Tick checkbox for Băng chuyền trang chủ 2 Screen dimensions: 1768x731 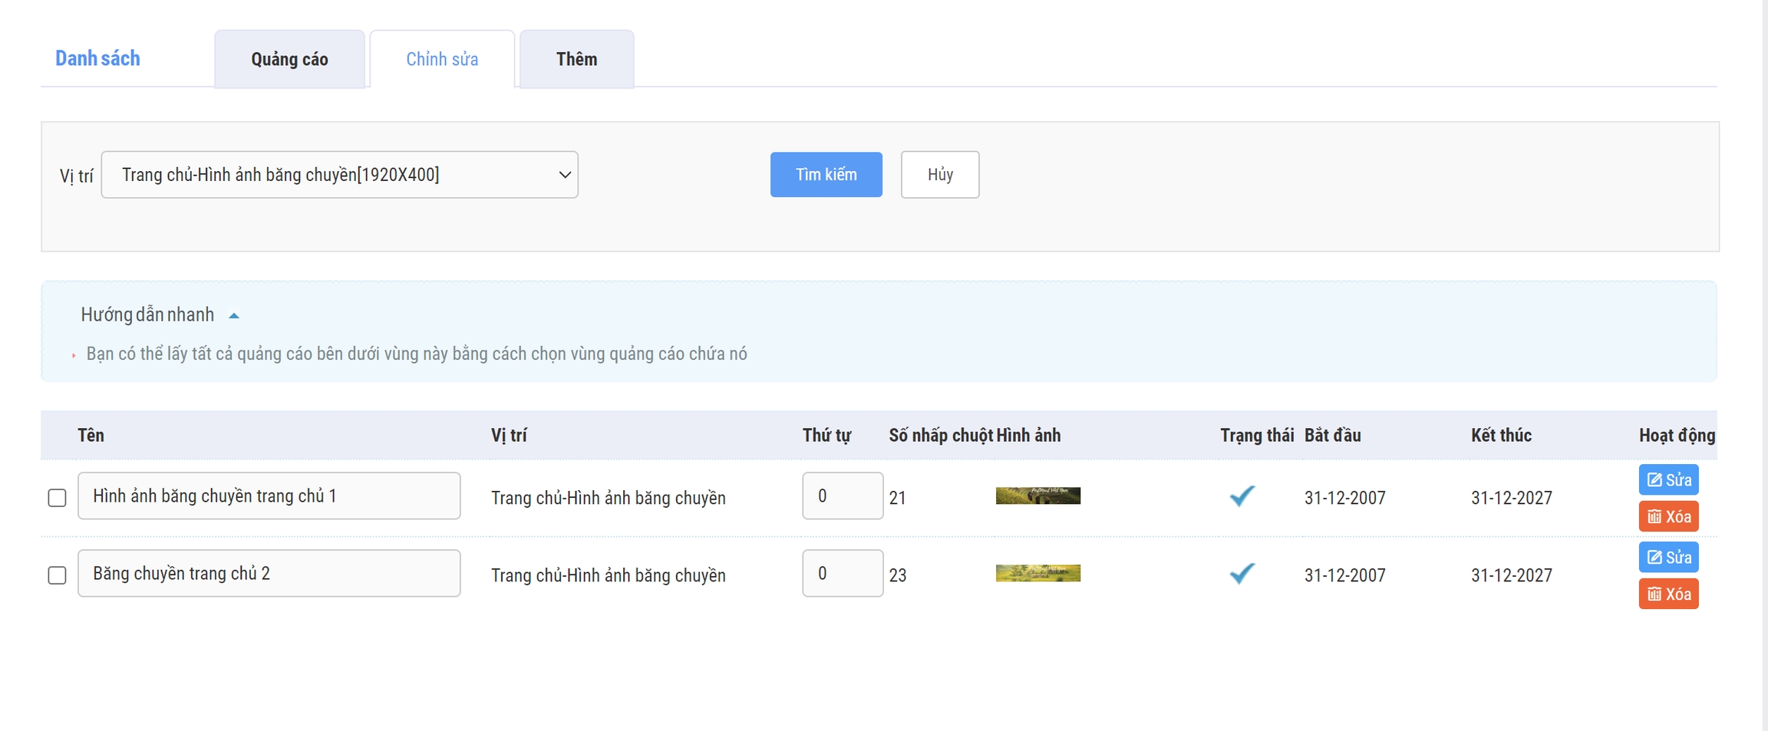tap(57, 575)
